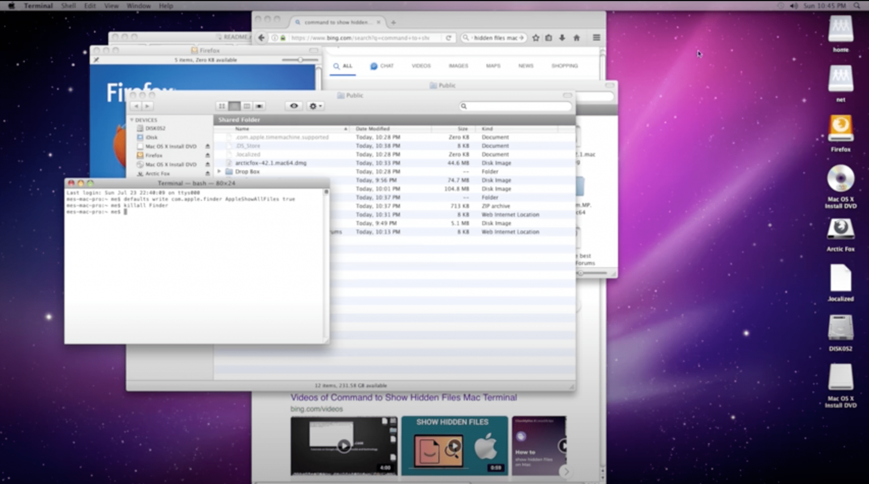Open the Shell menu in the menu bar
Image resolution: width=869 pixels, height=484 pixels.
pos(68,6)
